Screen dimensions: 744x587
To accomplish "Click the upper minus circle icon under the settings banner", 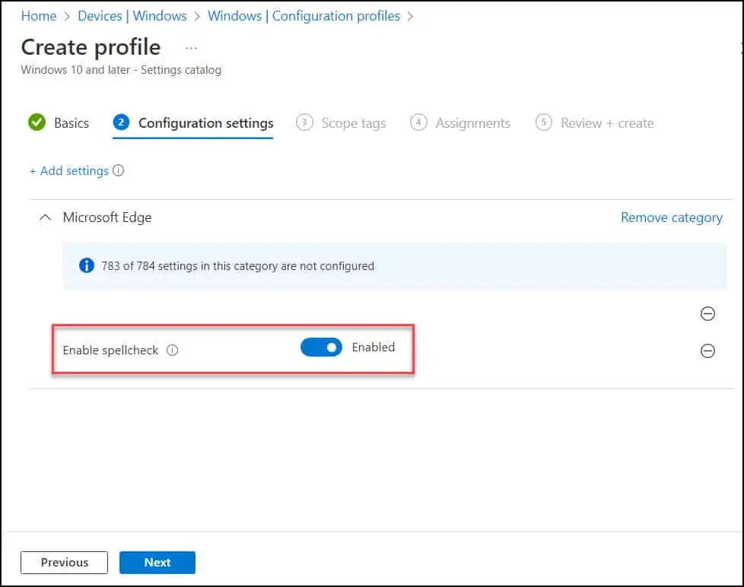I will 707,313.
